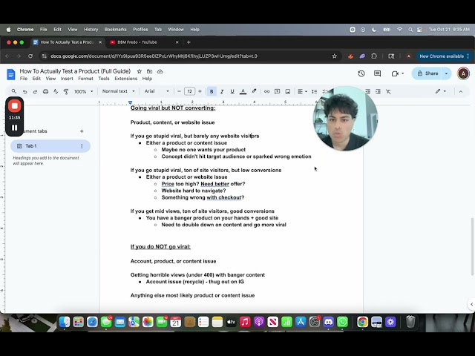Reload the page
This screenshot has height=356, width=475.
(30, 56)
